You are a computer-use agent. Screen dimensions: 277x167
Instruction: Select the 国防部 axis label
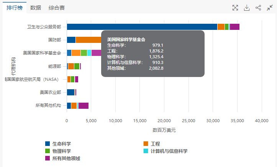(54, 40)
